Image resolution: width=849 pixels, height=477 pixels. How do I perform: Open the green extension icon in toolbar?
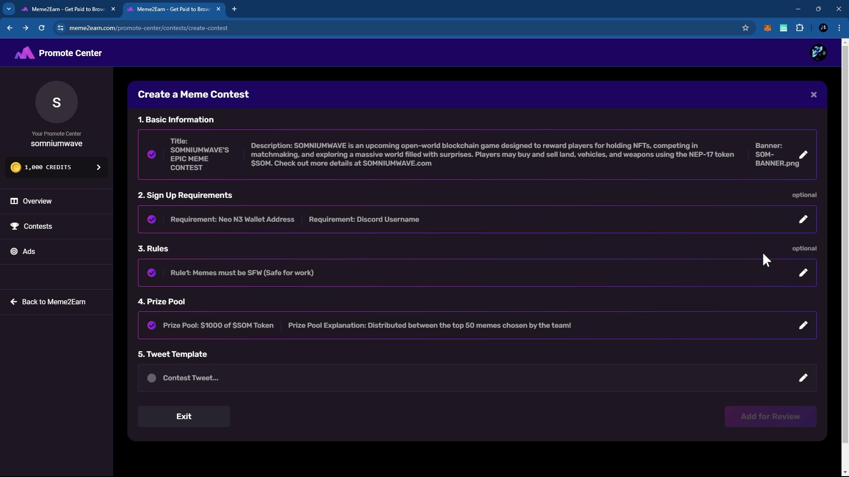pos(784,28)
